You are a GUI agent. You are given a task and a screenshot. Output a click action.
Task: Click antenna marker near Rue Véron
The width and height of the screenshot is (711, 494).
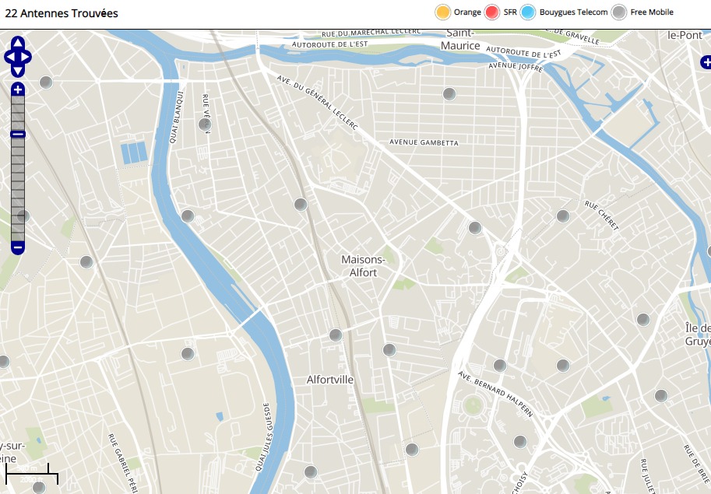[x=205, y=124]
